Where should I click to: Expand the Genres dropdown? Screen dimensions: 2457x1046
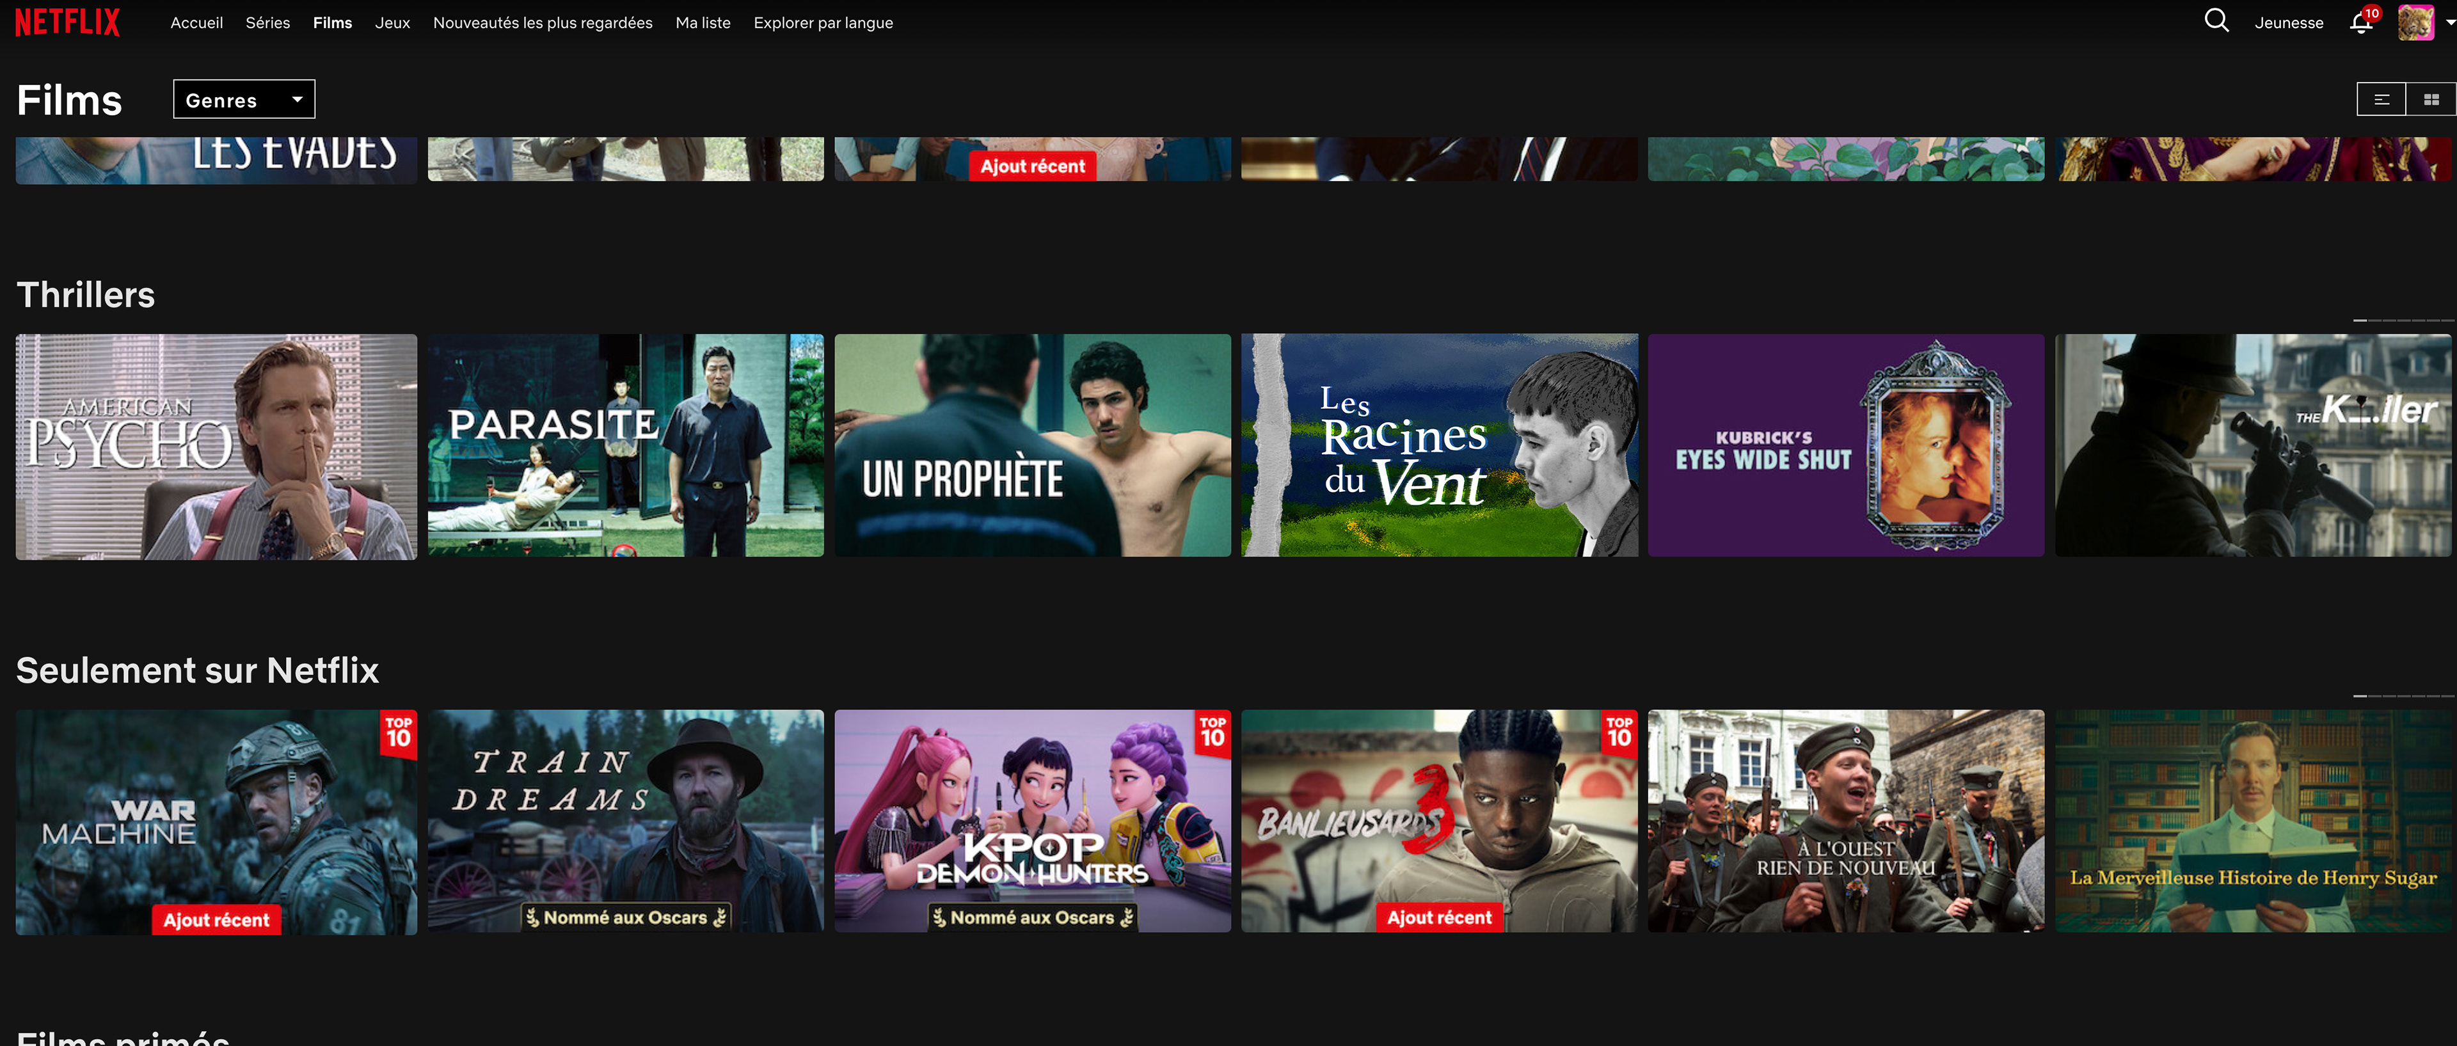243,99
